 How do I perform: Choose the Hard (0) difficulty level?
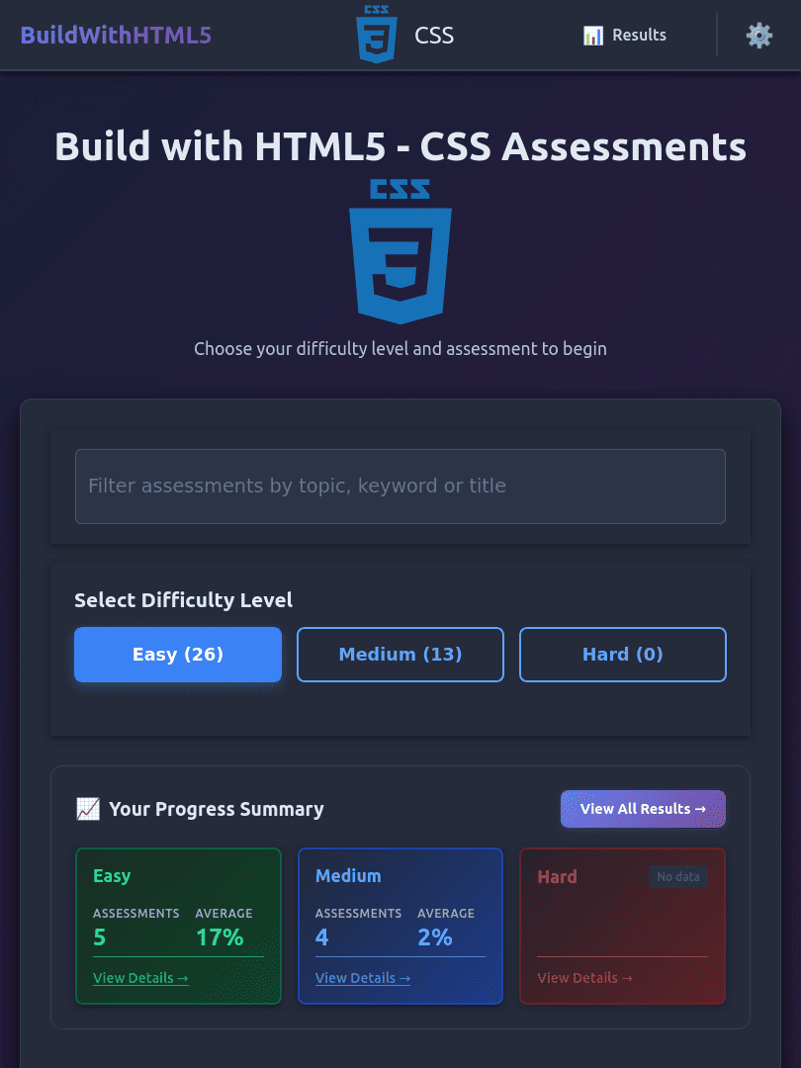(x=623, y=655)
